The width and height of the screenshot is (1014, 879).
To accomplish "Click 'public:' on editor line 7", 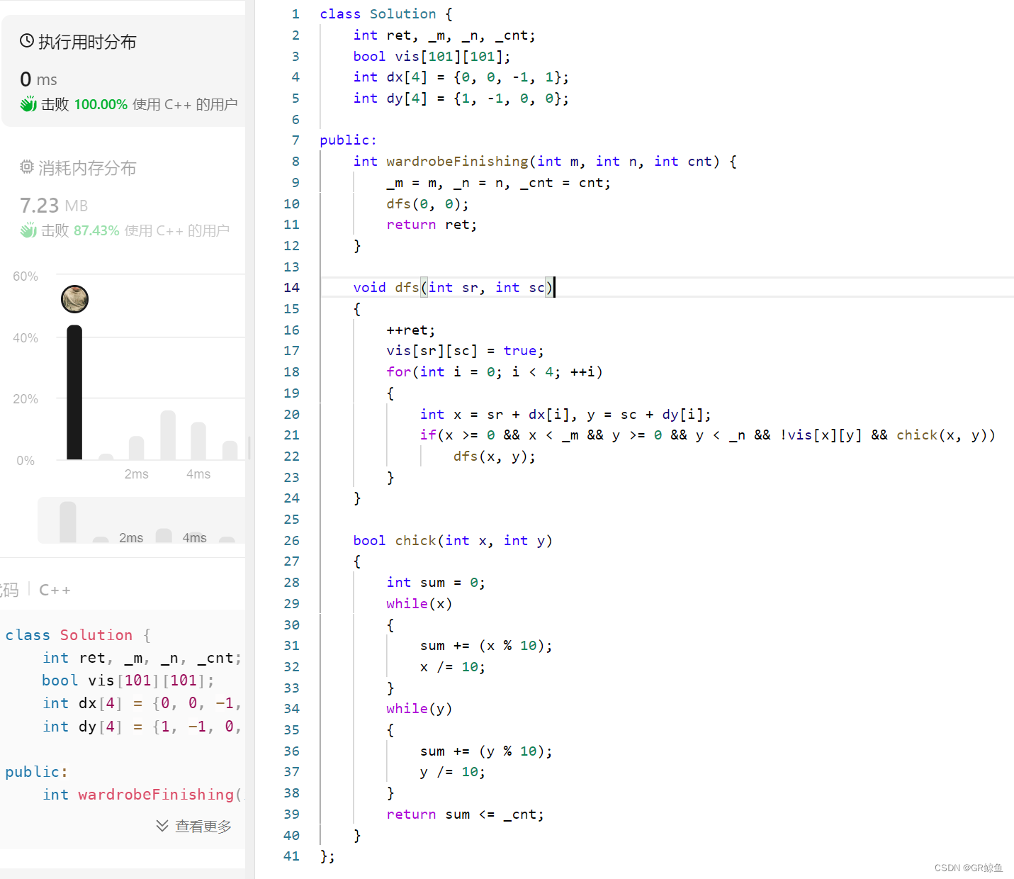I will 348,140.
